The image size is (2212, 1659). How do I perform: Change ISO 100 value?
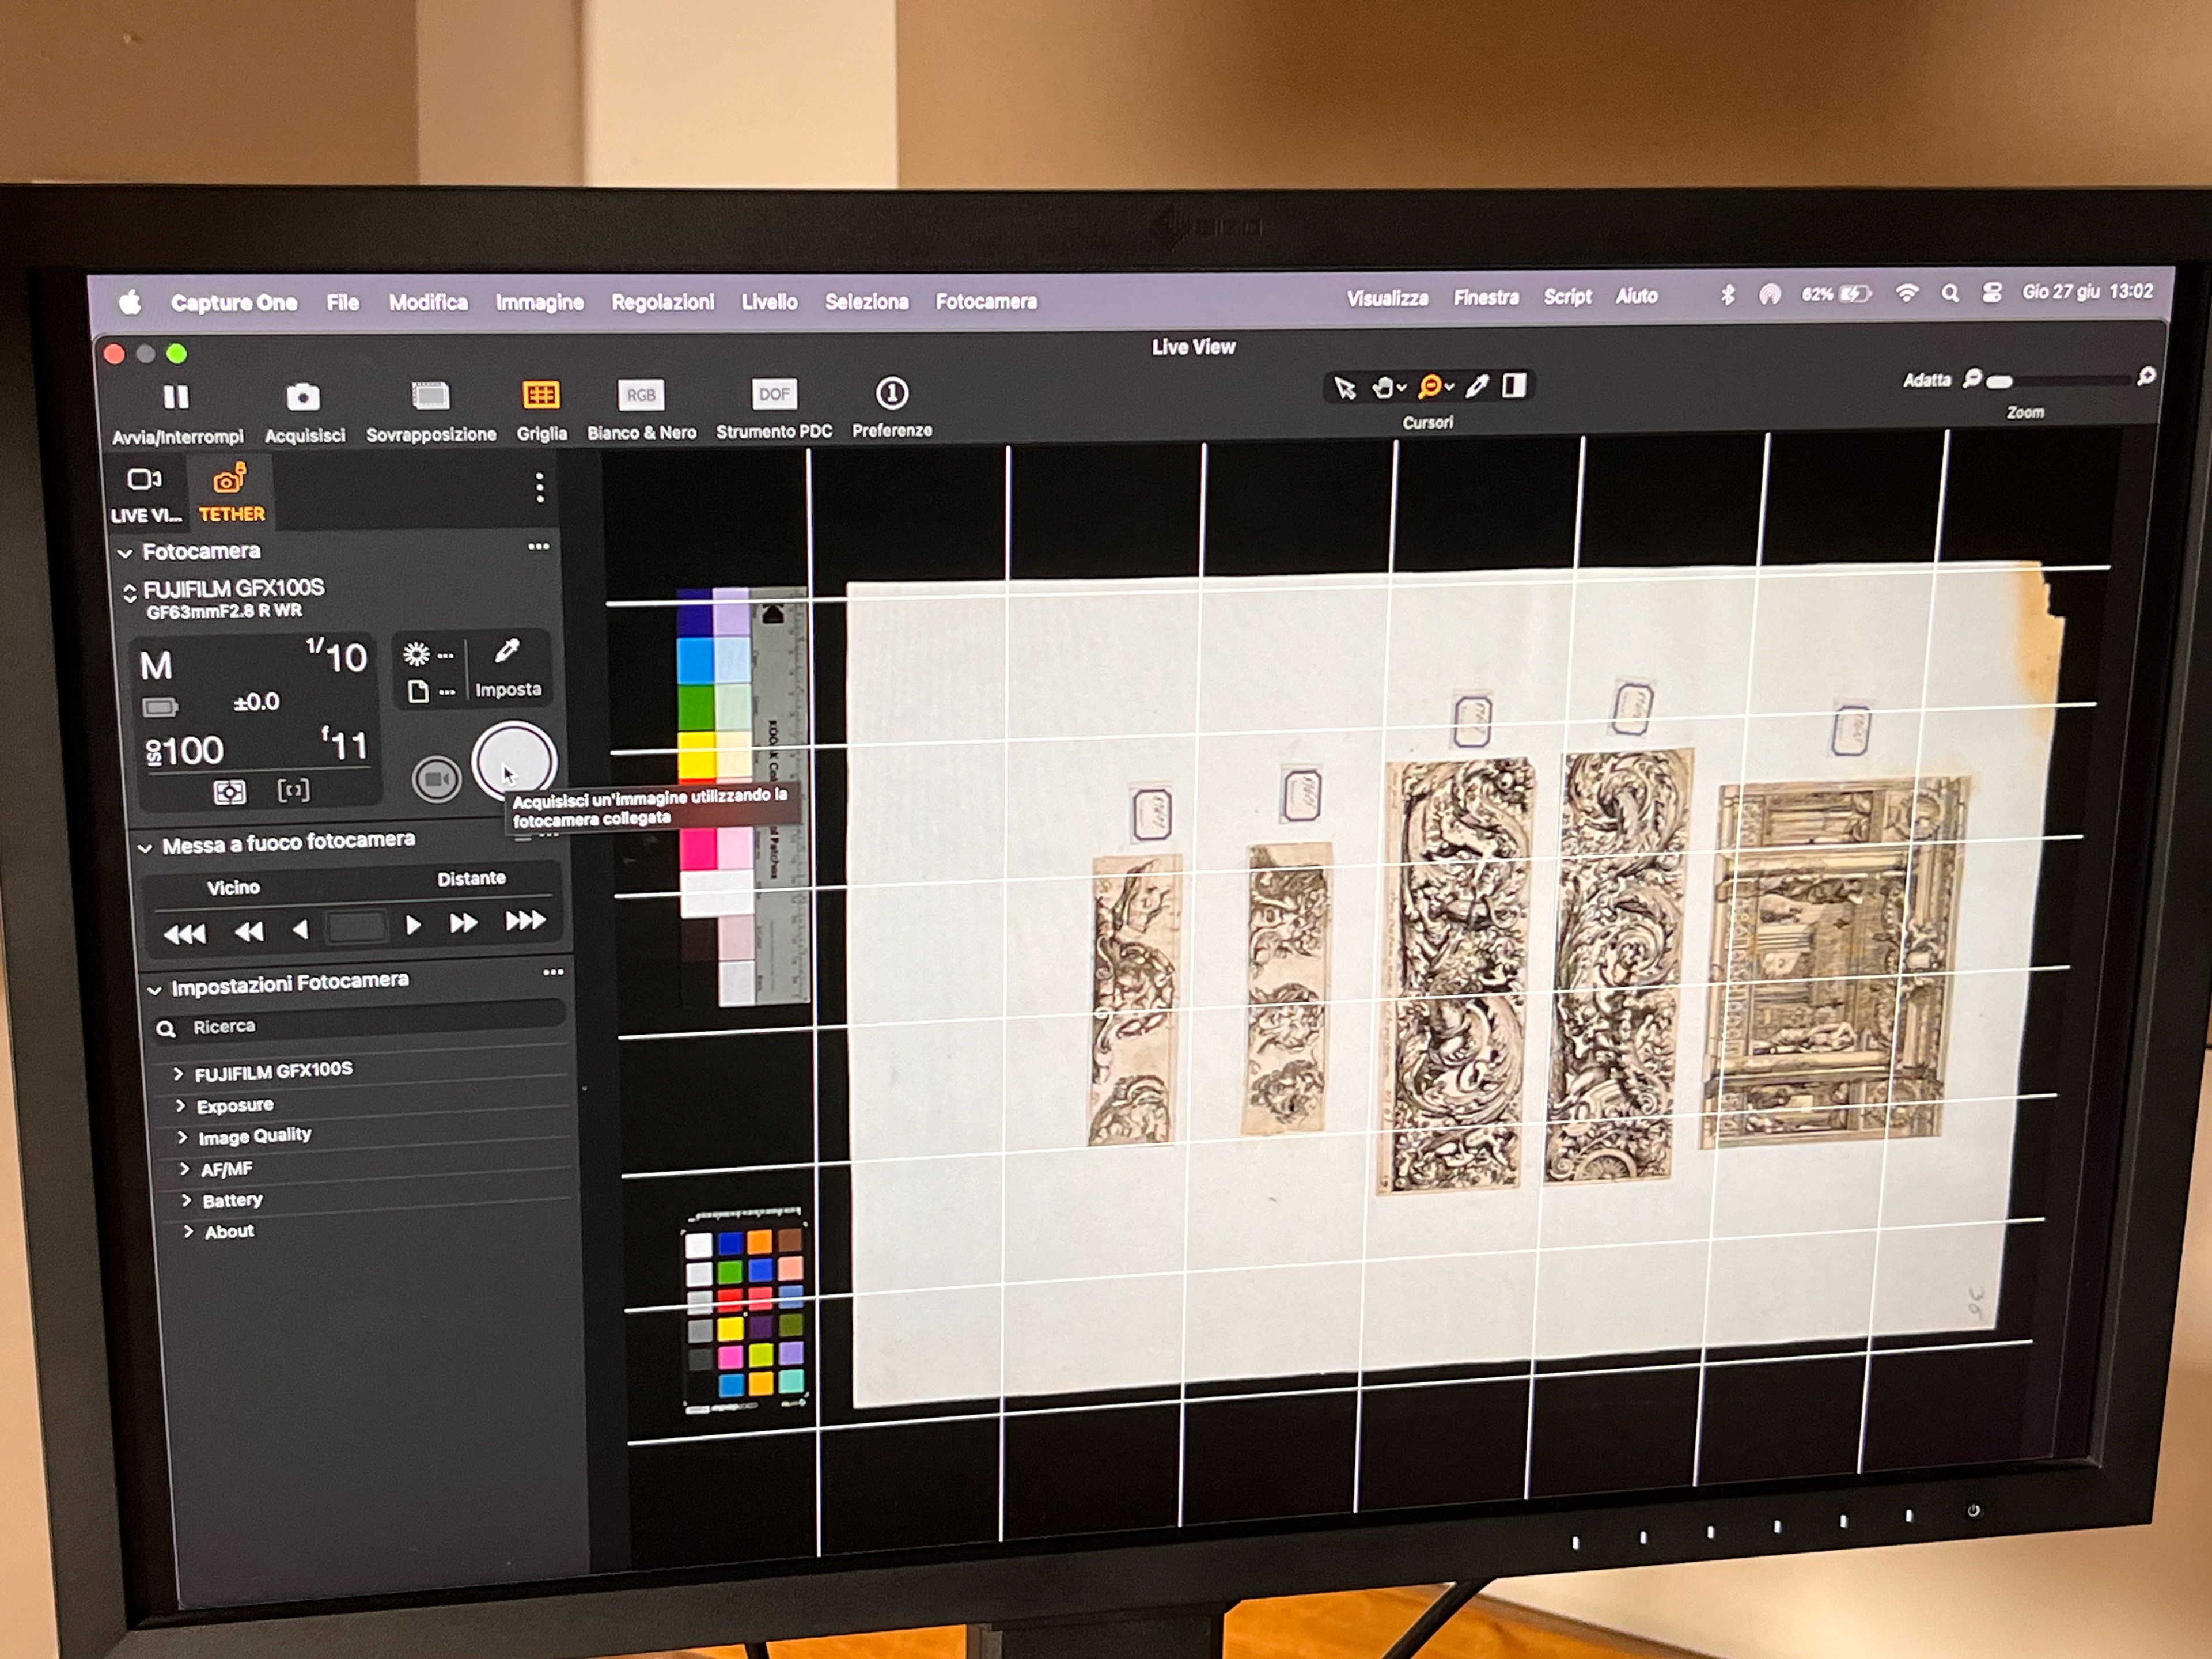(x=185, y=751)
